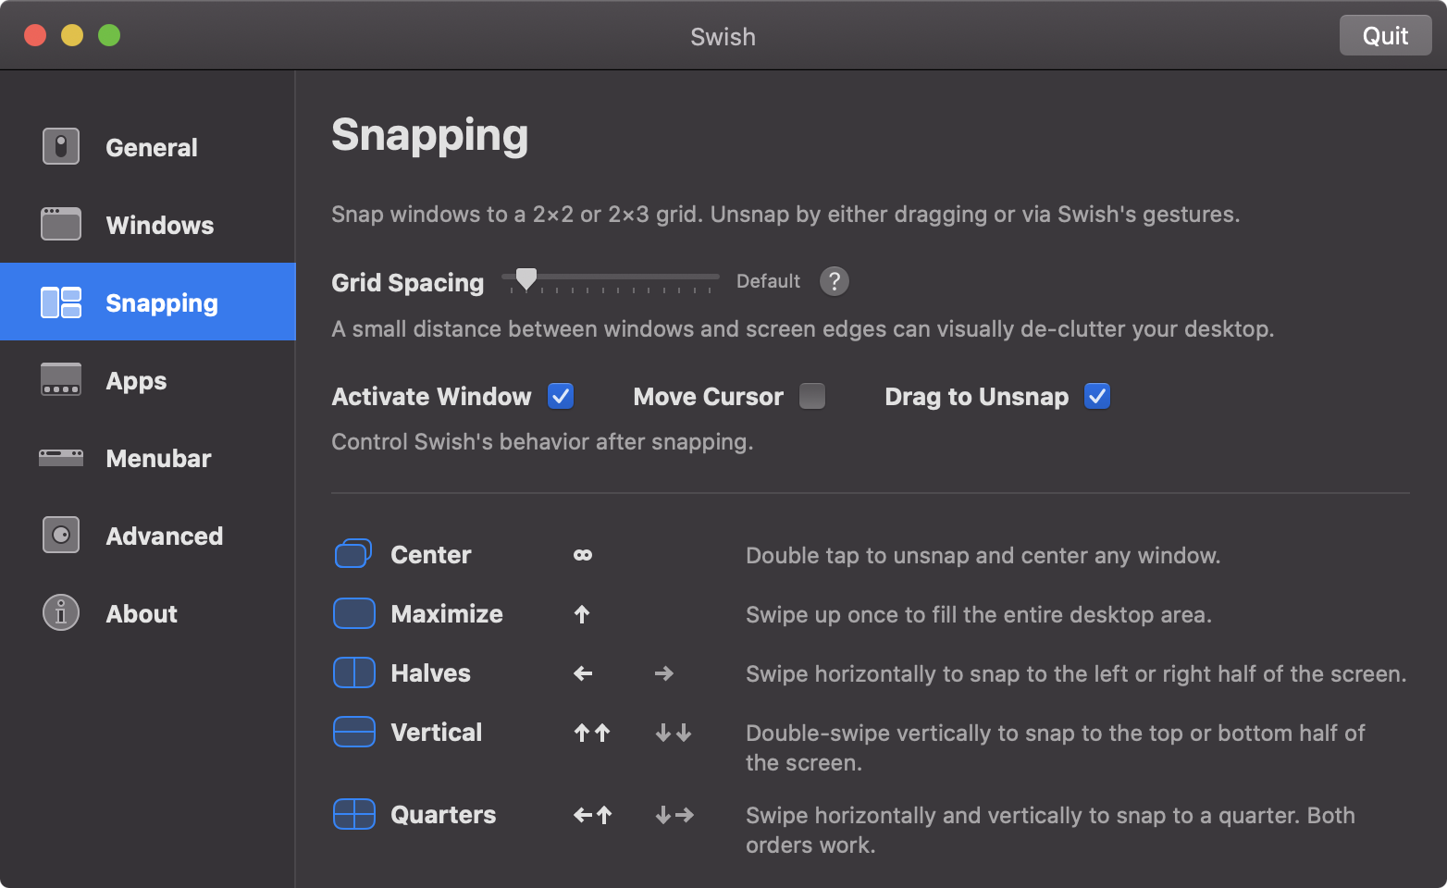This screenshot has height=888, width=1447.
Task: Click the Halves snapping gesture icon
Action: pos(353,672)
